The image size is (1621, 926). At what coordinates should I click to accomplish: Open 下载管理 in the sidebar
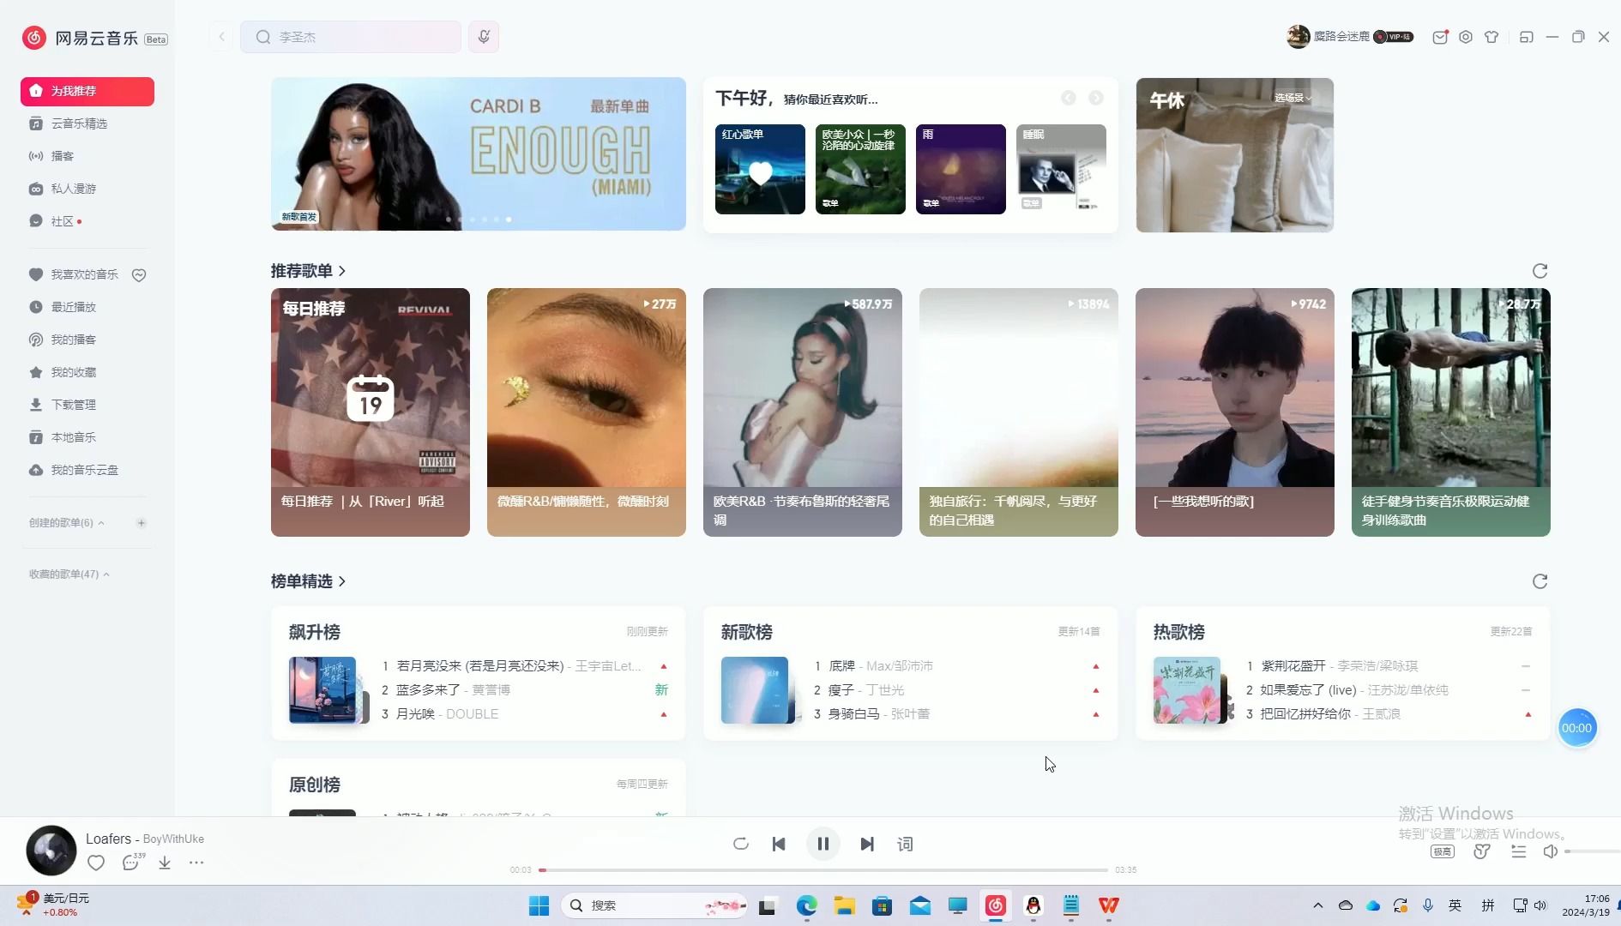click(x=73, y=405)
